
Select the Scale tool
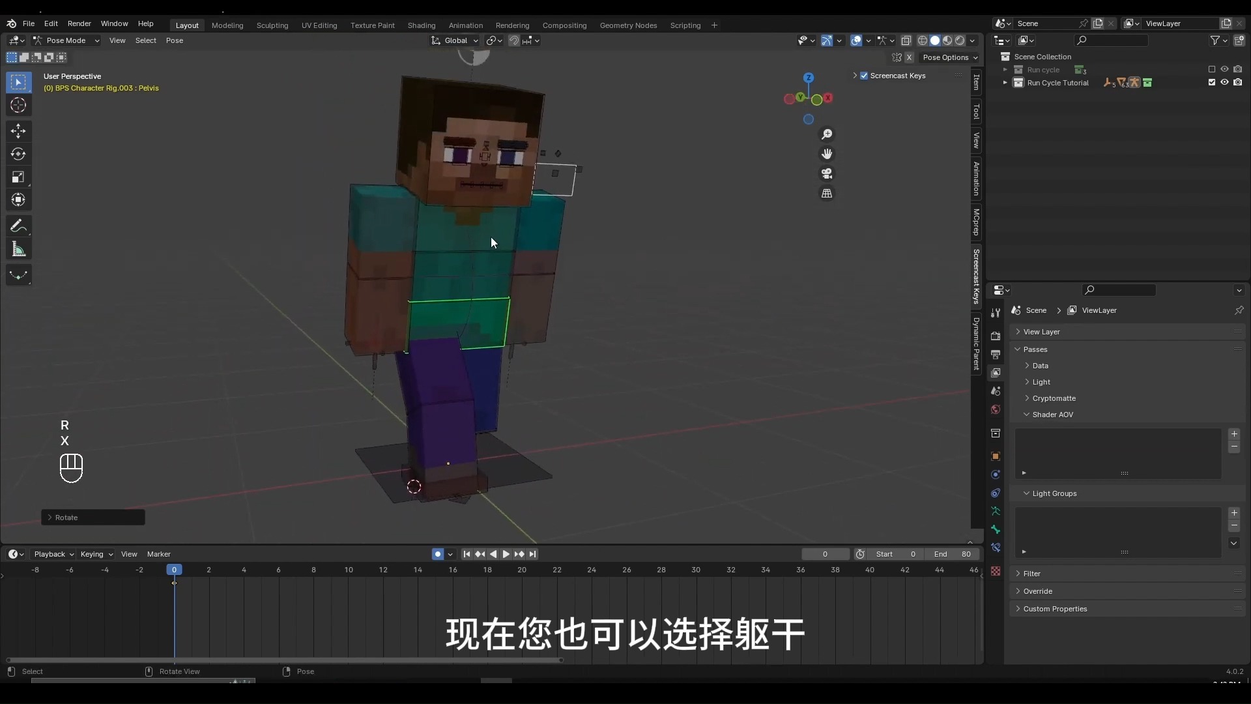[x=18, y=177]
